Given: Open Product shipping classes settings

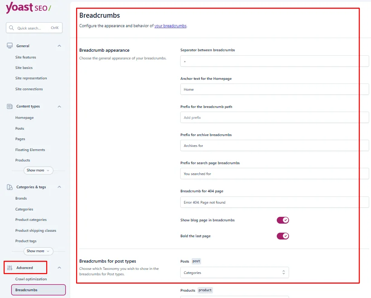Looking at the screenshot, I should pyautogui.click(x=36, y=230).
